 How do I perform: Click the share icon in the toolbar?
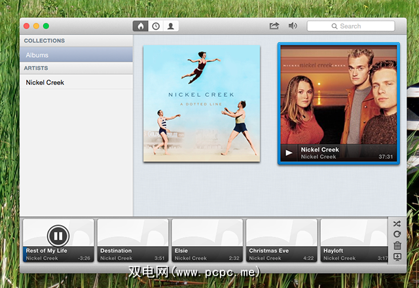coord(274,26)
